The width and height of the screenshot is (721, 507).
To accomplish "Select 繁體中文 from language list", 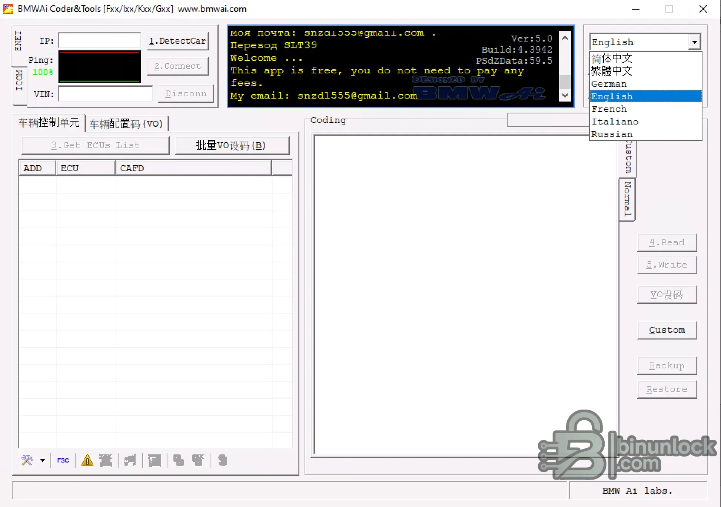I will (646, 71).
